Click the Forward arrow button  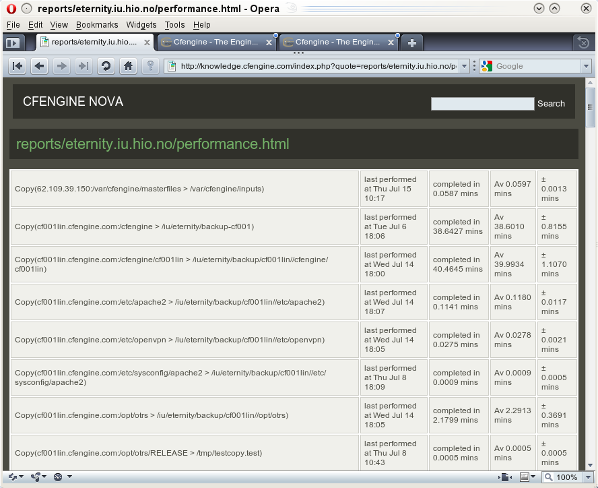click(x=61, y=67)
